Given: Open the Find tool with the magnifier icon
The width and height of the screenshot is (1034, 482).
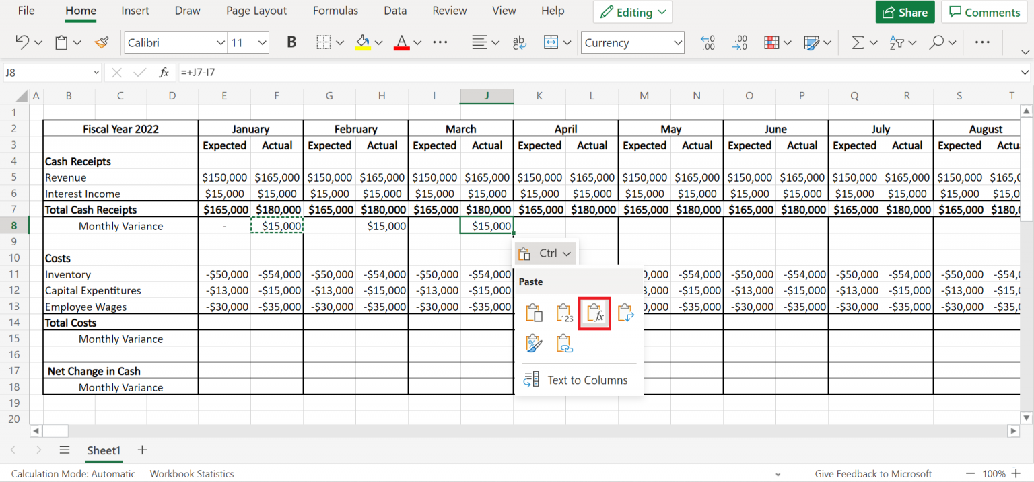Looking at the screenshot, I should click(x=938, y=42).
